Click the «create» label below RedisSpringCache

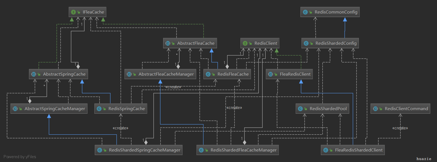(x=120, y=128)
